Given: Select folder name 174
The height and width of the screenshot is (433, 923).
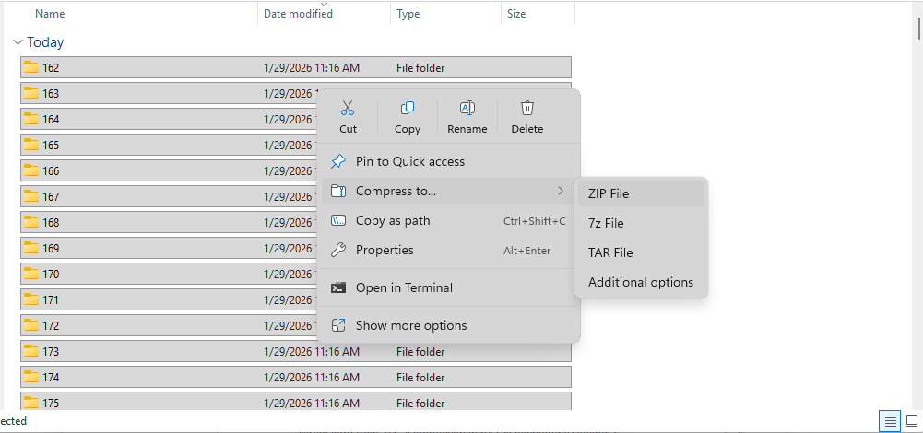Looking at the screenshot, I should click(51, 378).
